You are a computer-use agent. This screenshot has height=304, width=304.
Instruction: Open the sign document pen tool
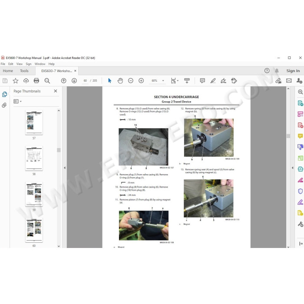click(223, 81)
